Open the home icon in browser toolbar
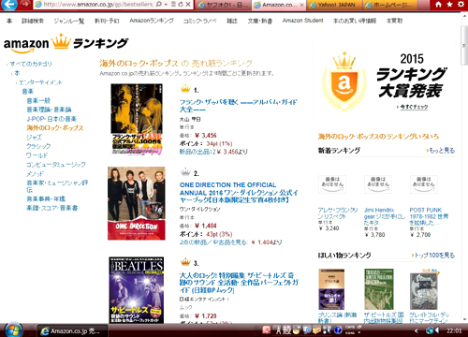The width and height of the screenshot is (468, 337). click(x=438, y=5)
